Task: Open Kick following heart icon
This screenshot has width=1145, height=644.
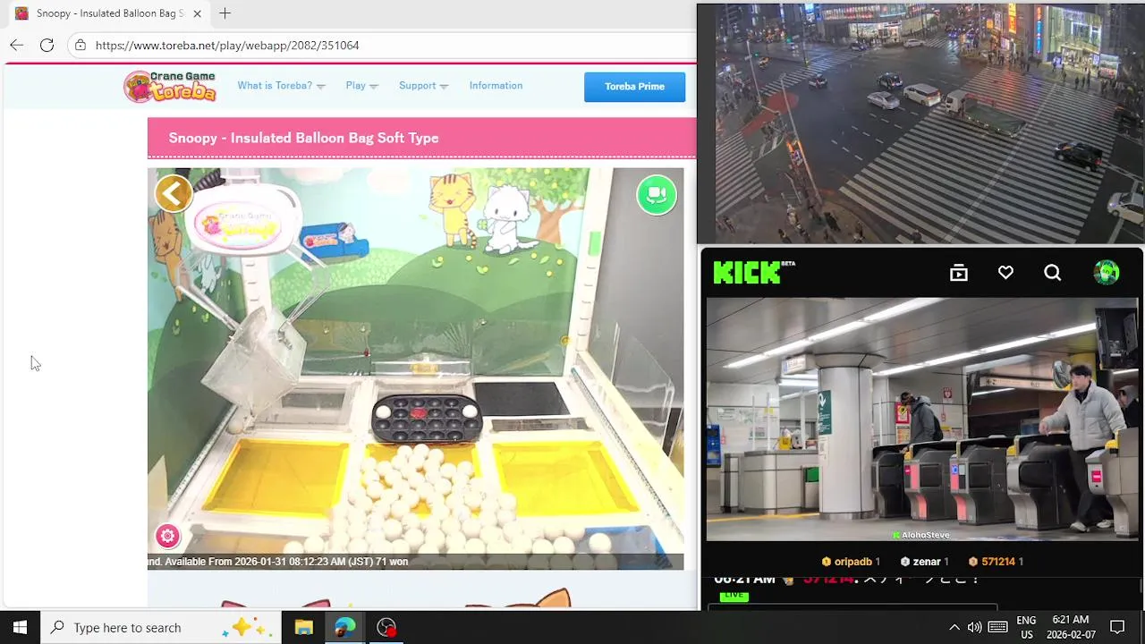Action: (1005, 273)
